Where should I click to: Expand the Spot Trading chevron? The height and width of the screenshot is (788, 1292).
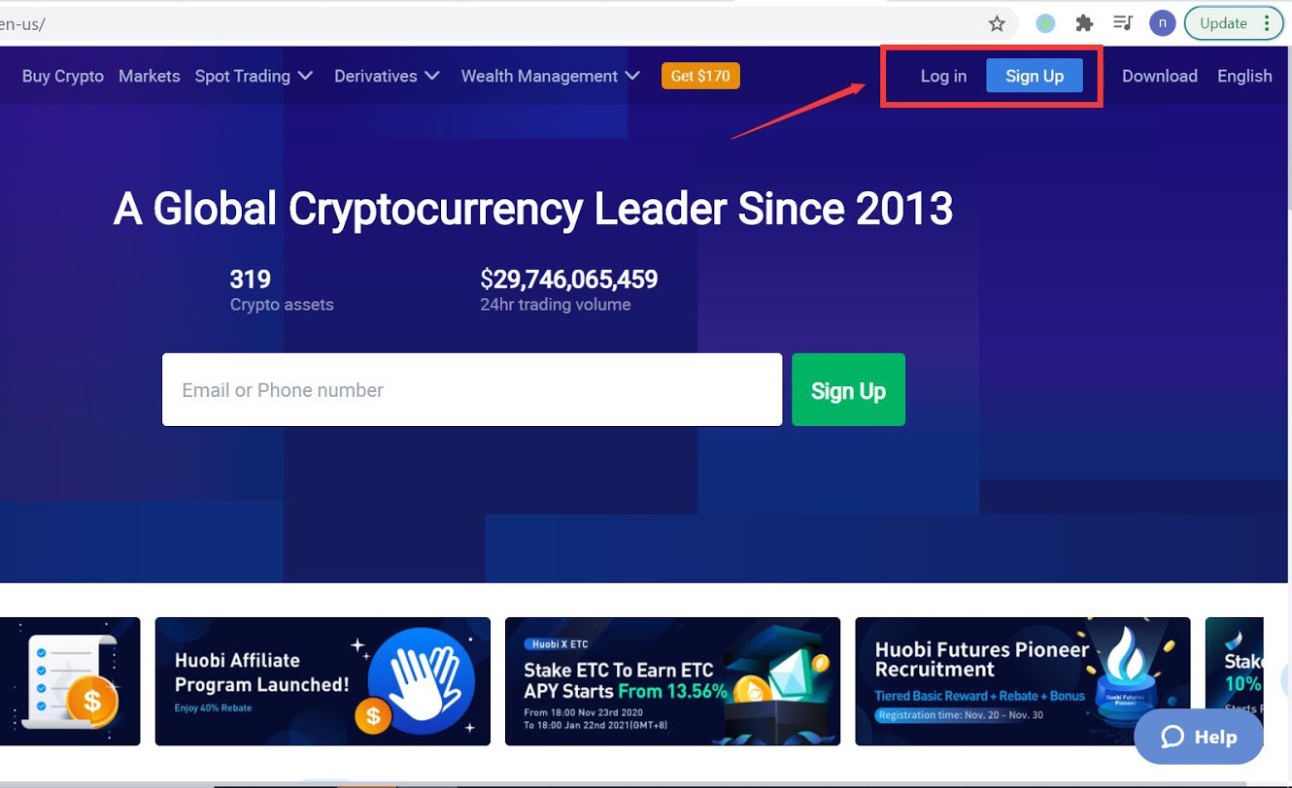[305, 76]
